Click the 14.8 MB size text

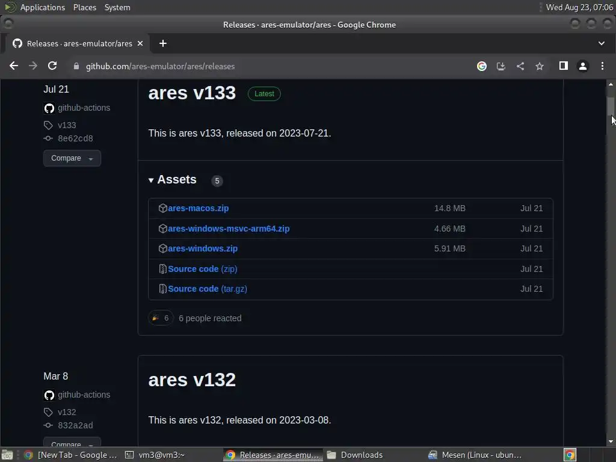pos(450,208)
